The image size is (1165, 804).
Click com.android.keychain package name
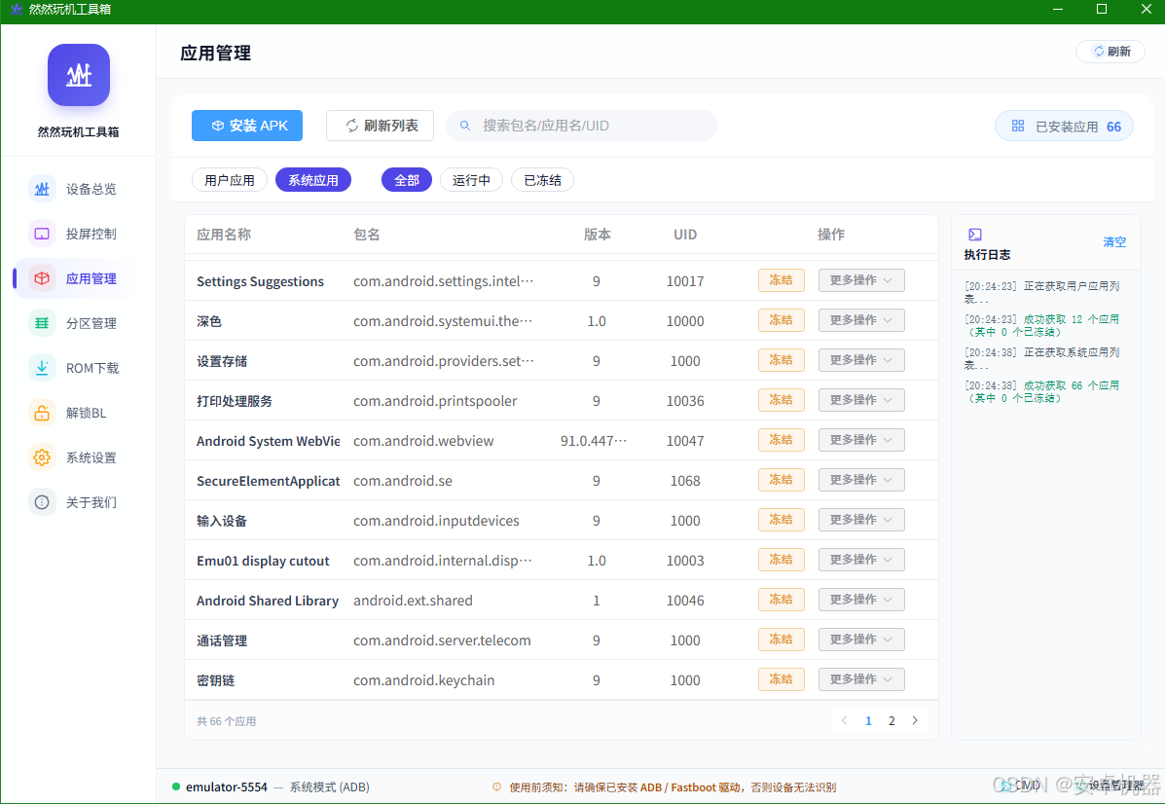click(x=423, y=680)
